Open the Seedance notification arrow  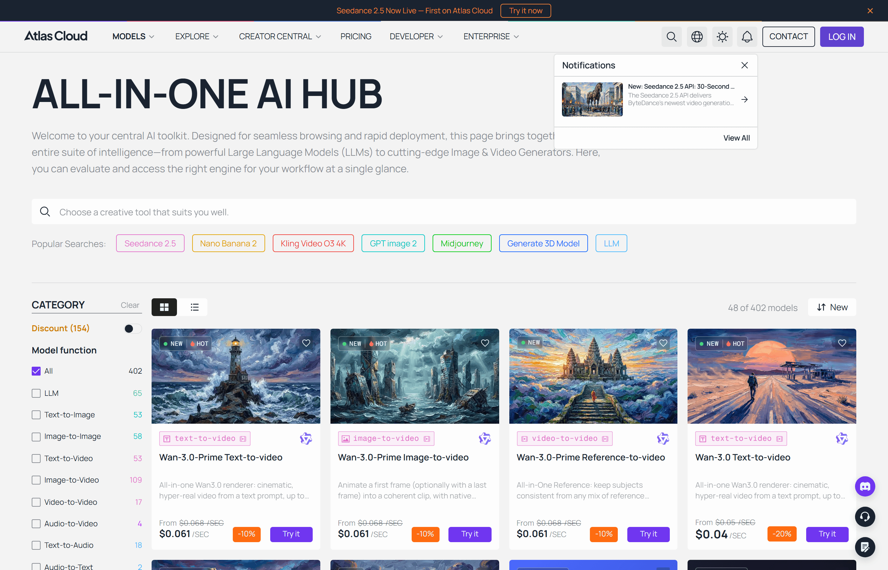pyautogui.click(x=744, y=99)
